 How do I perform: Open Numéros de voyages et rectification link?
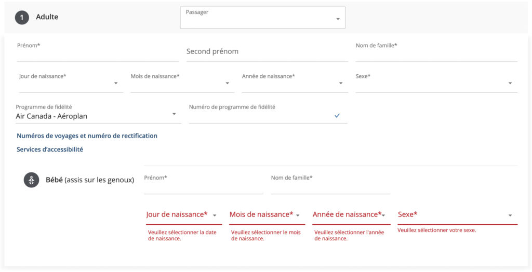[x=87, y=136]
